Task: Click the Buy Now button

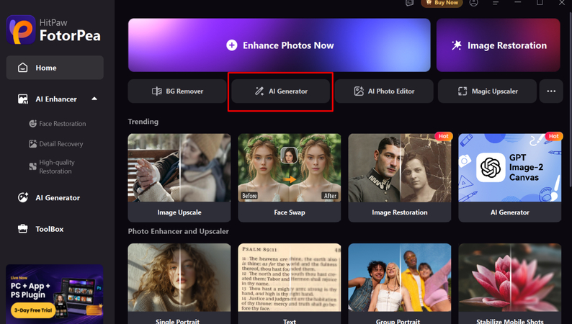Action: (x=442, y=3)
